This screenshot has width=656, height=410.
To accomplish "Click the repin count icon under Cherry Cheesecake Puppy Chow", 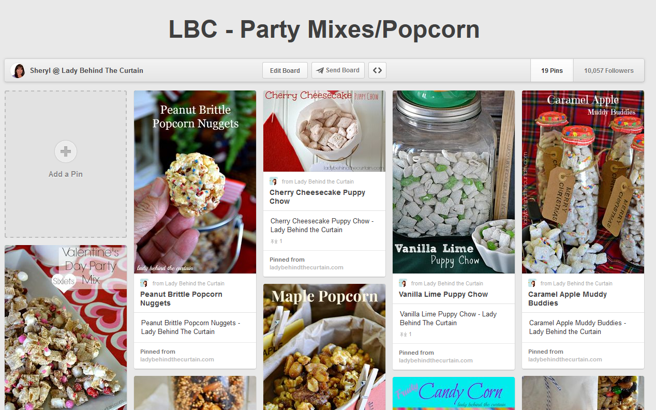I will (x=274, y=241).
